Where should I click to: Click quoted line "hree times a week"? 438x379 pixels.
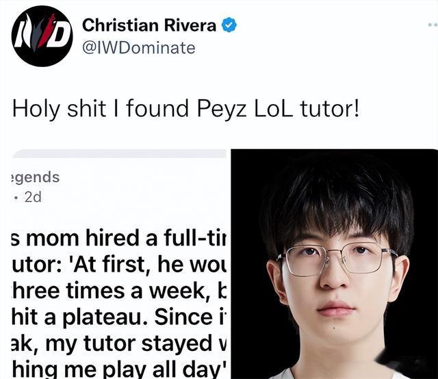click(118, 291)
